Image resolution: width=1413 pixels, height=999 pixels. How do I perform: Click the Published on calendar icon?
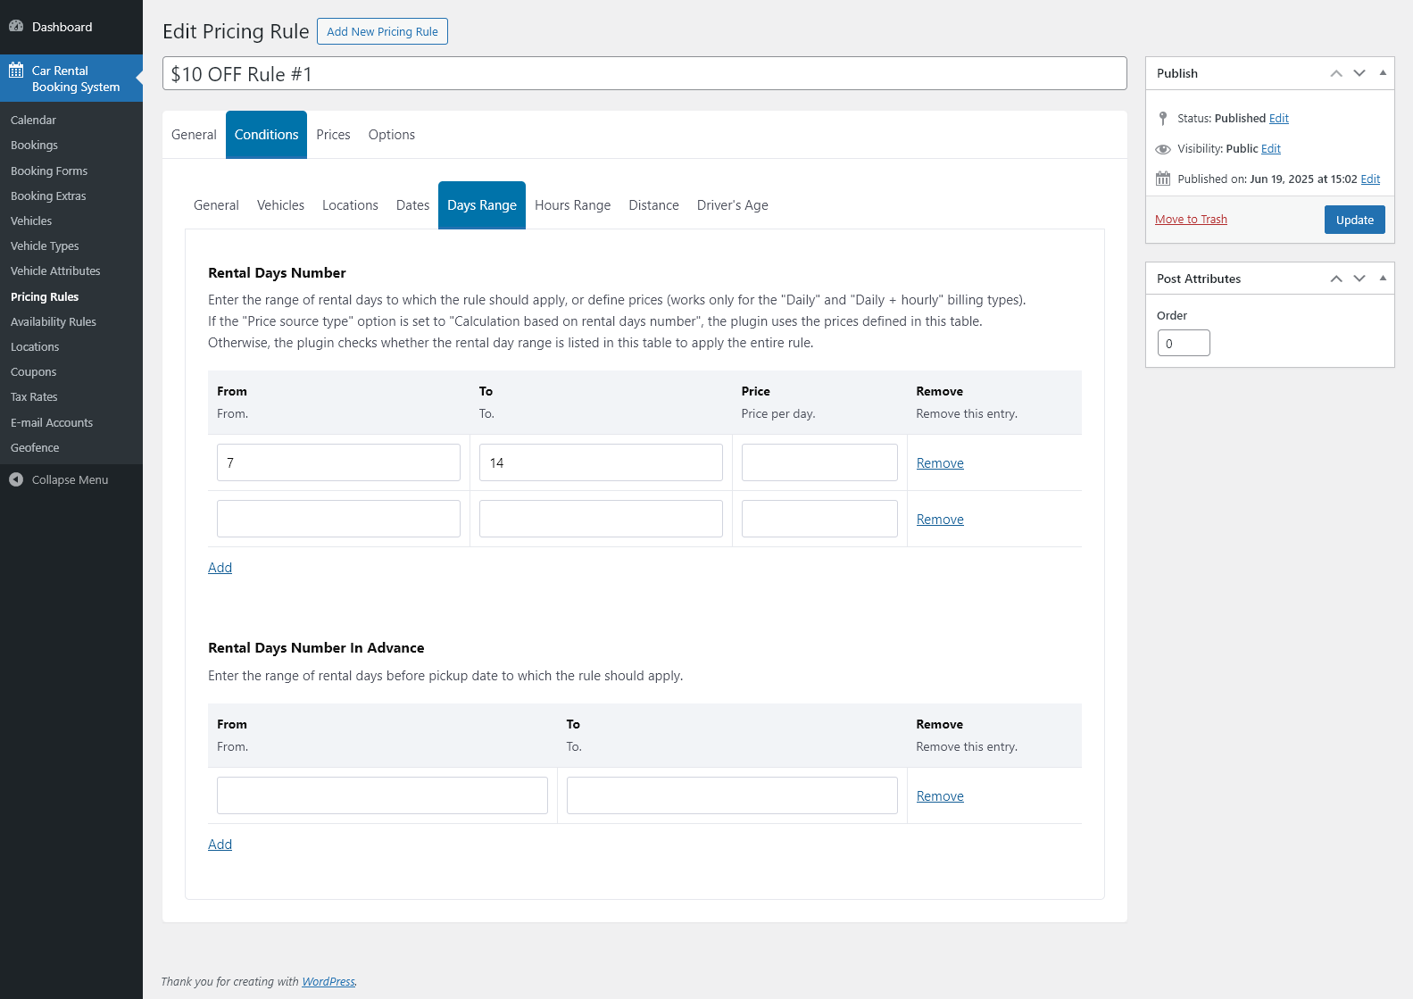tap(1163, 179)
